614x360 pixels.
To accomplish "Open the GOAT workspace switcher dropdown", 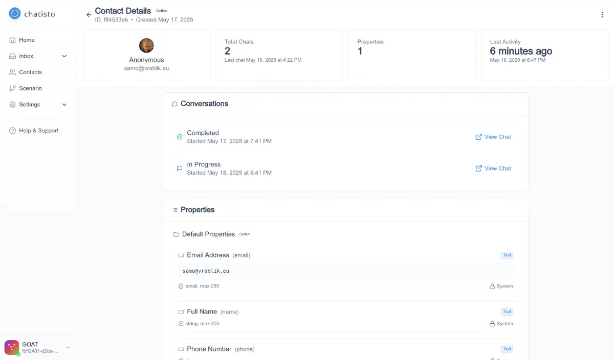I will [68, 348].
